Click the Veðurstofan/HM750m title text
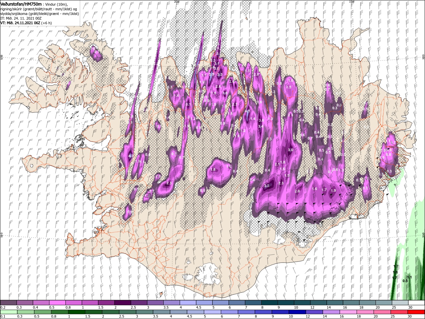The image size is (425, 319). 21,4
